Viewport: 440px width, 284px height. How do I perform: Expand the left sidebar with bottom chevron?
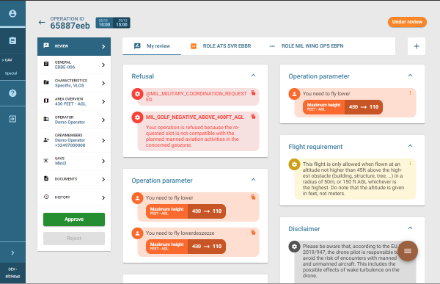point(12,253)
